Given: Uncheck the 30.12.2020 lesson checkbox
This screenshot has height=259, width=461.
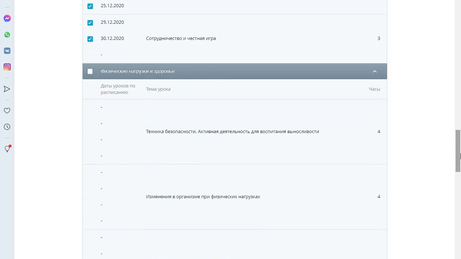Looking at the screenshot, I should pos(90,39).
